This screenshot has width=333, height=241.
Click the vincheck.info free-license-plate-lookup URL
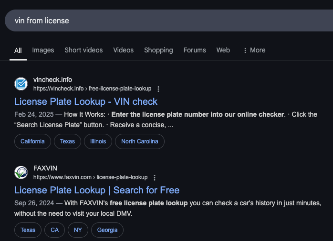93,89
